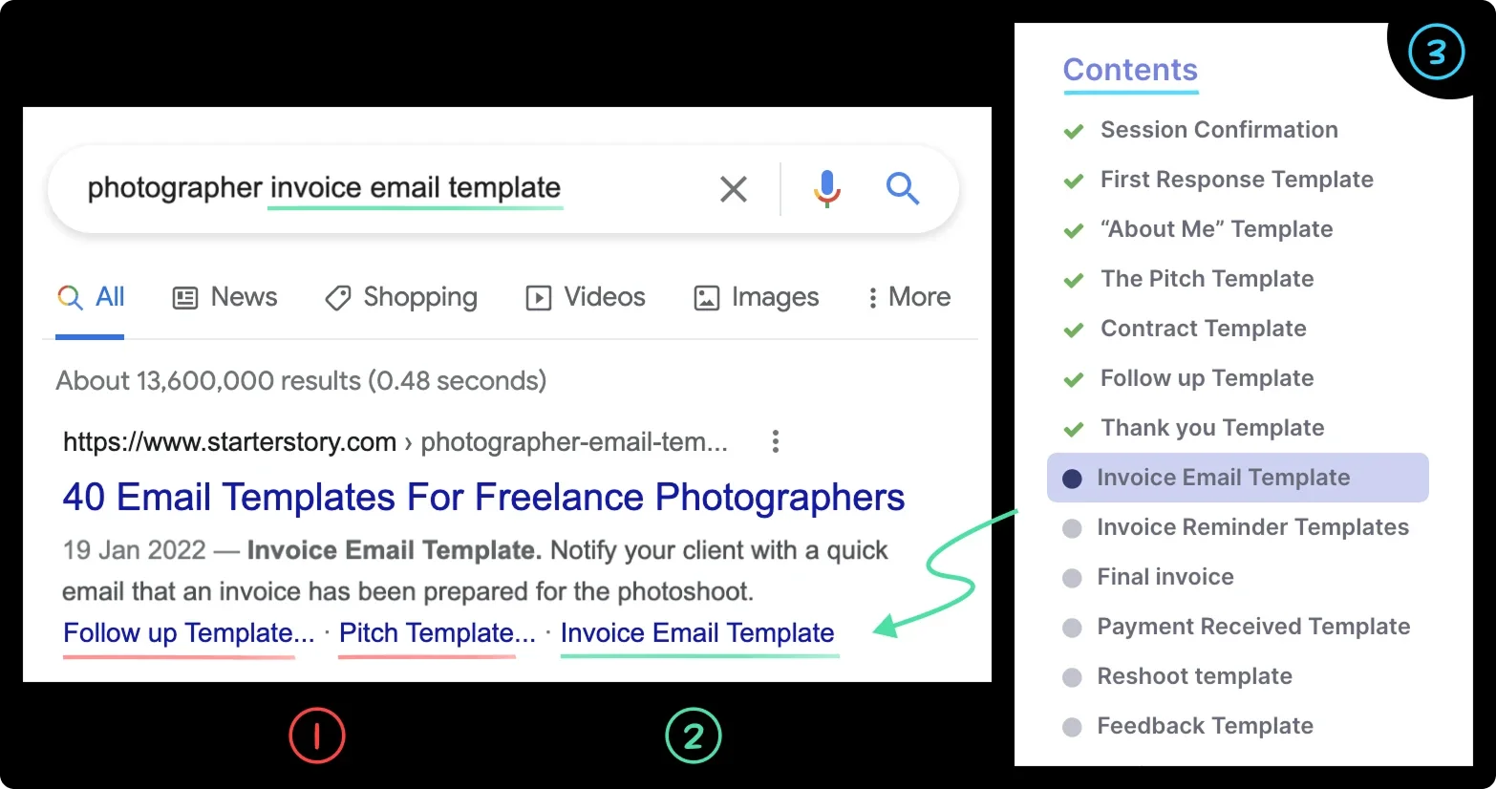Open the More search options menu
1496x789 pixels.
click(908, 297)
